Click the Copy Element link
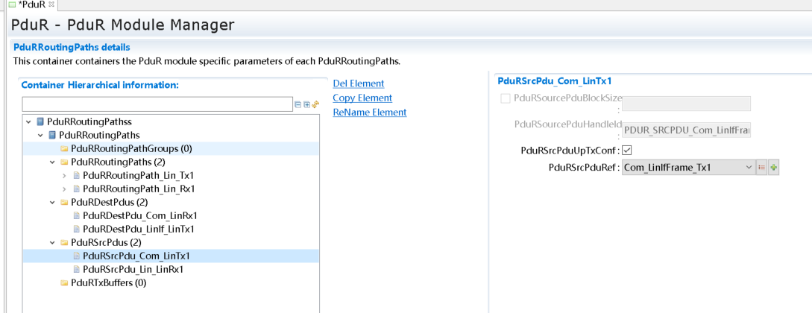Screen dimensions: 812x313 [362, 98]
